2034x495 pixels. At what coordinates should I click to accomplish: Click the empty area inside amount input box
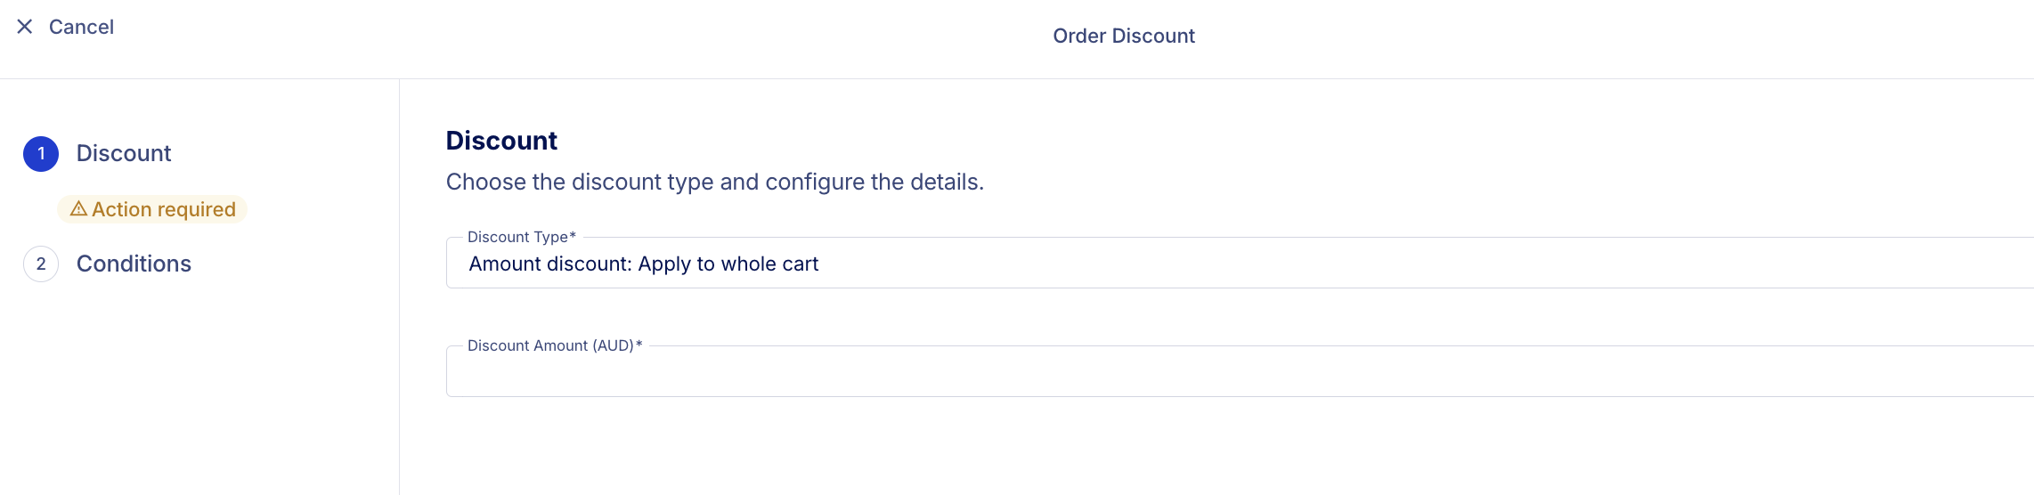click(x=1240, y=374)
